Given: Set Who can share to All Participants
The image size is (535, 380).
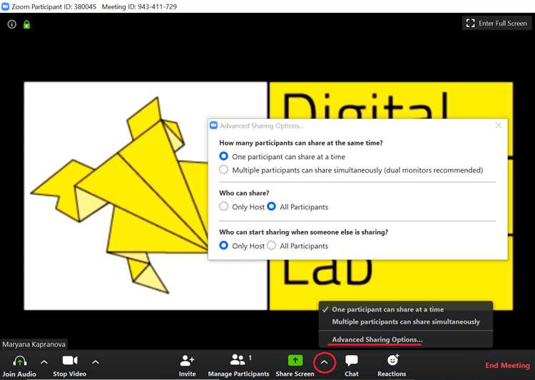Looking at the screenshot, I should [x=271, y=206].
